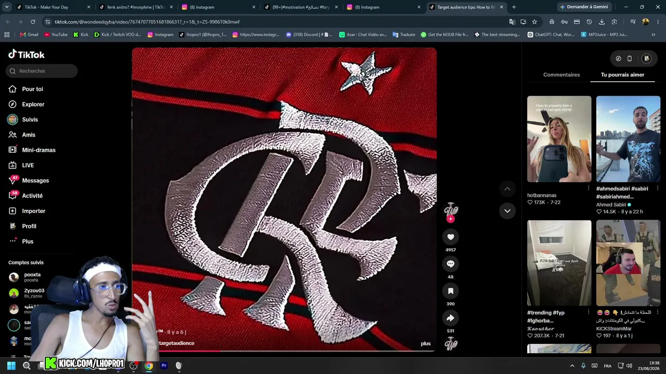Image resolution: width=666 pixels, height=374 pixels.
Task: Open the Chrome tab search dropdown
Action: (7, 7)
